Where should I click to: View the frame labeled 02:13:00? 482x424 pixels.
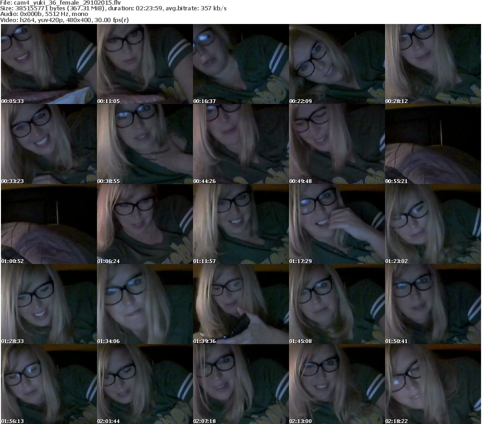pyautogui.click(x=337, y=384)
